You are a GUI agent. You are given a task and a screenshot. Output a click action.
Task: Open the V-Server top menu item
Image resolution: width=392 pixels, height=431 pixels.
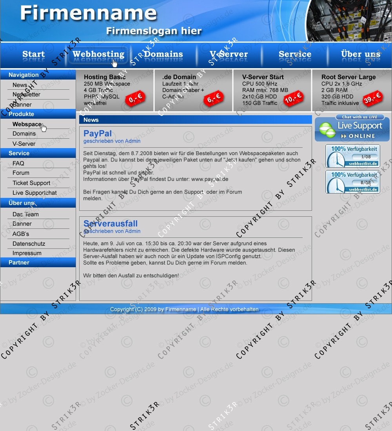(229, 54)
